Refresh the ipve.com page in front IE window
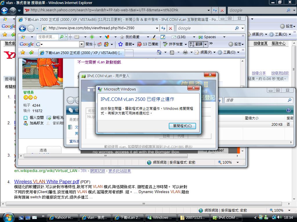 (163, 28)
